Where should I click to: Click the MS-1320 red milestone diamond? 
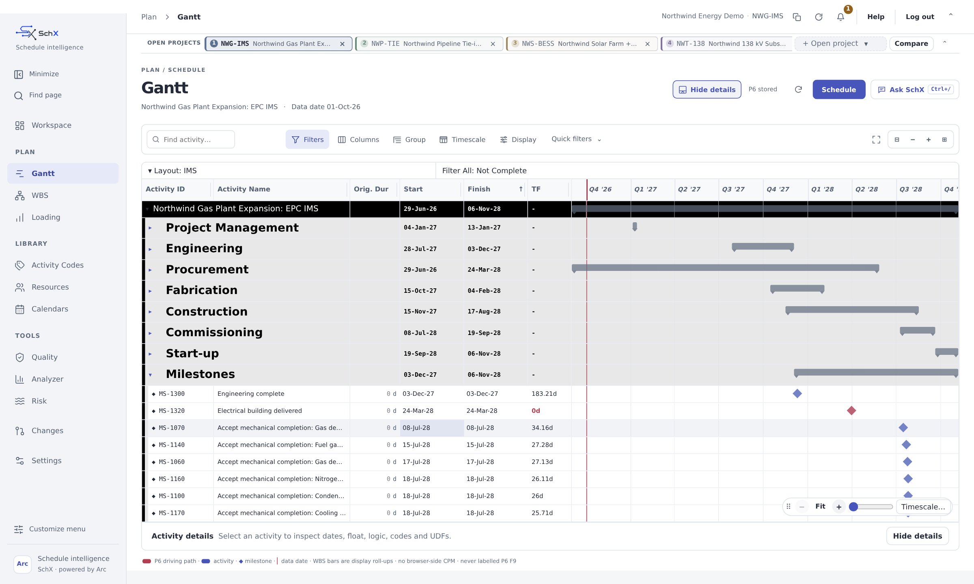[x=851, y=411]
